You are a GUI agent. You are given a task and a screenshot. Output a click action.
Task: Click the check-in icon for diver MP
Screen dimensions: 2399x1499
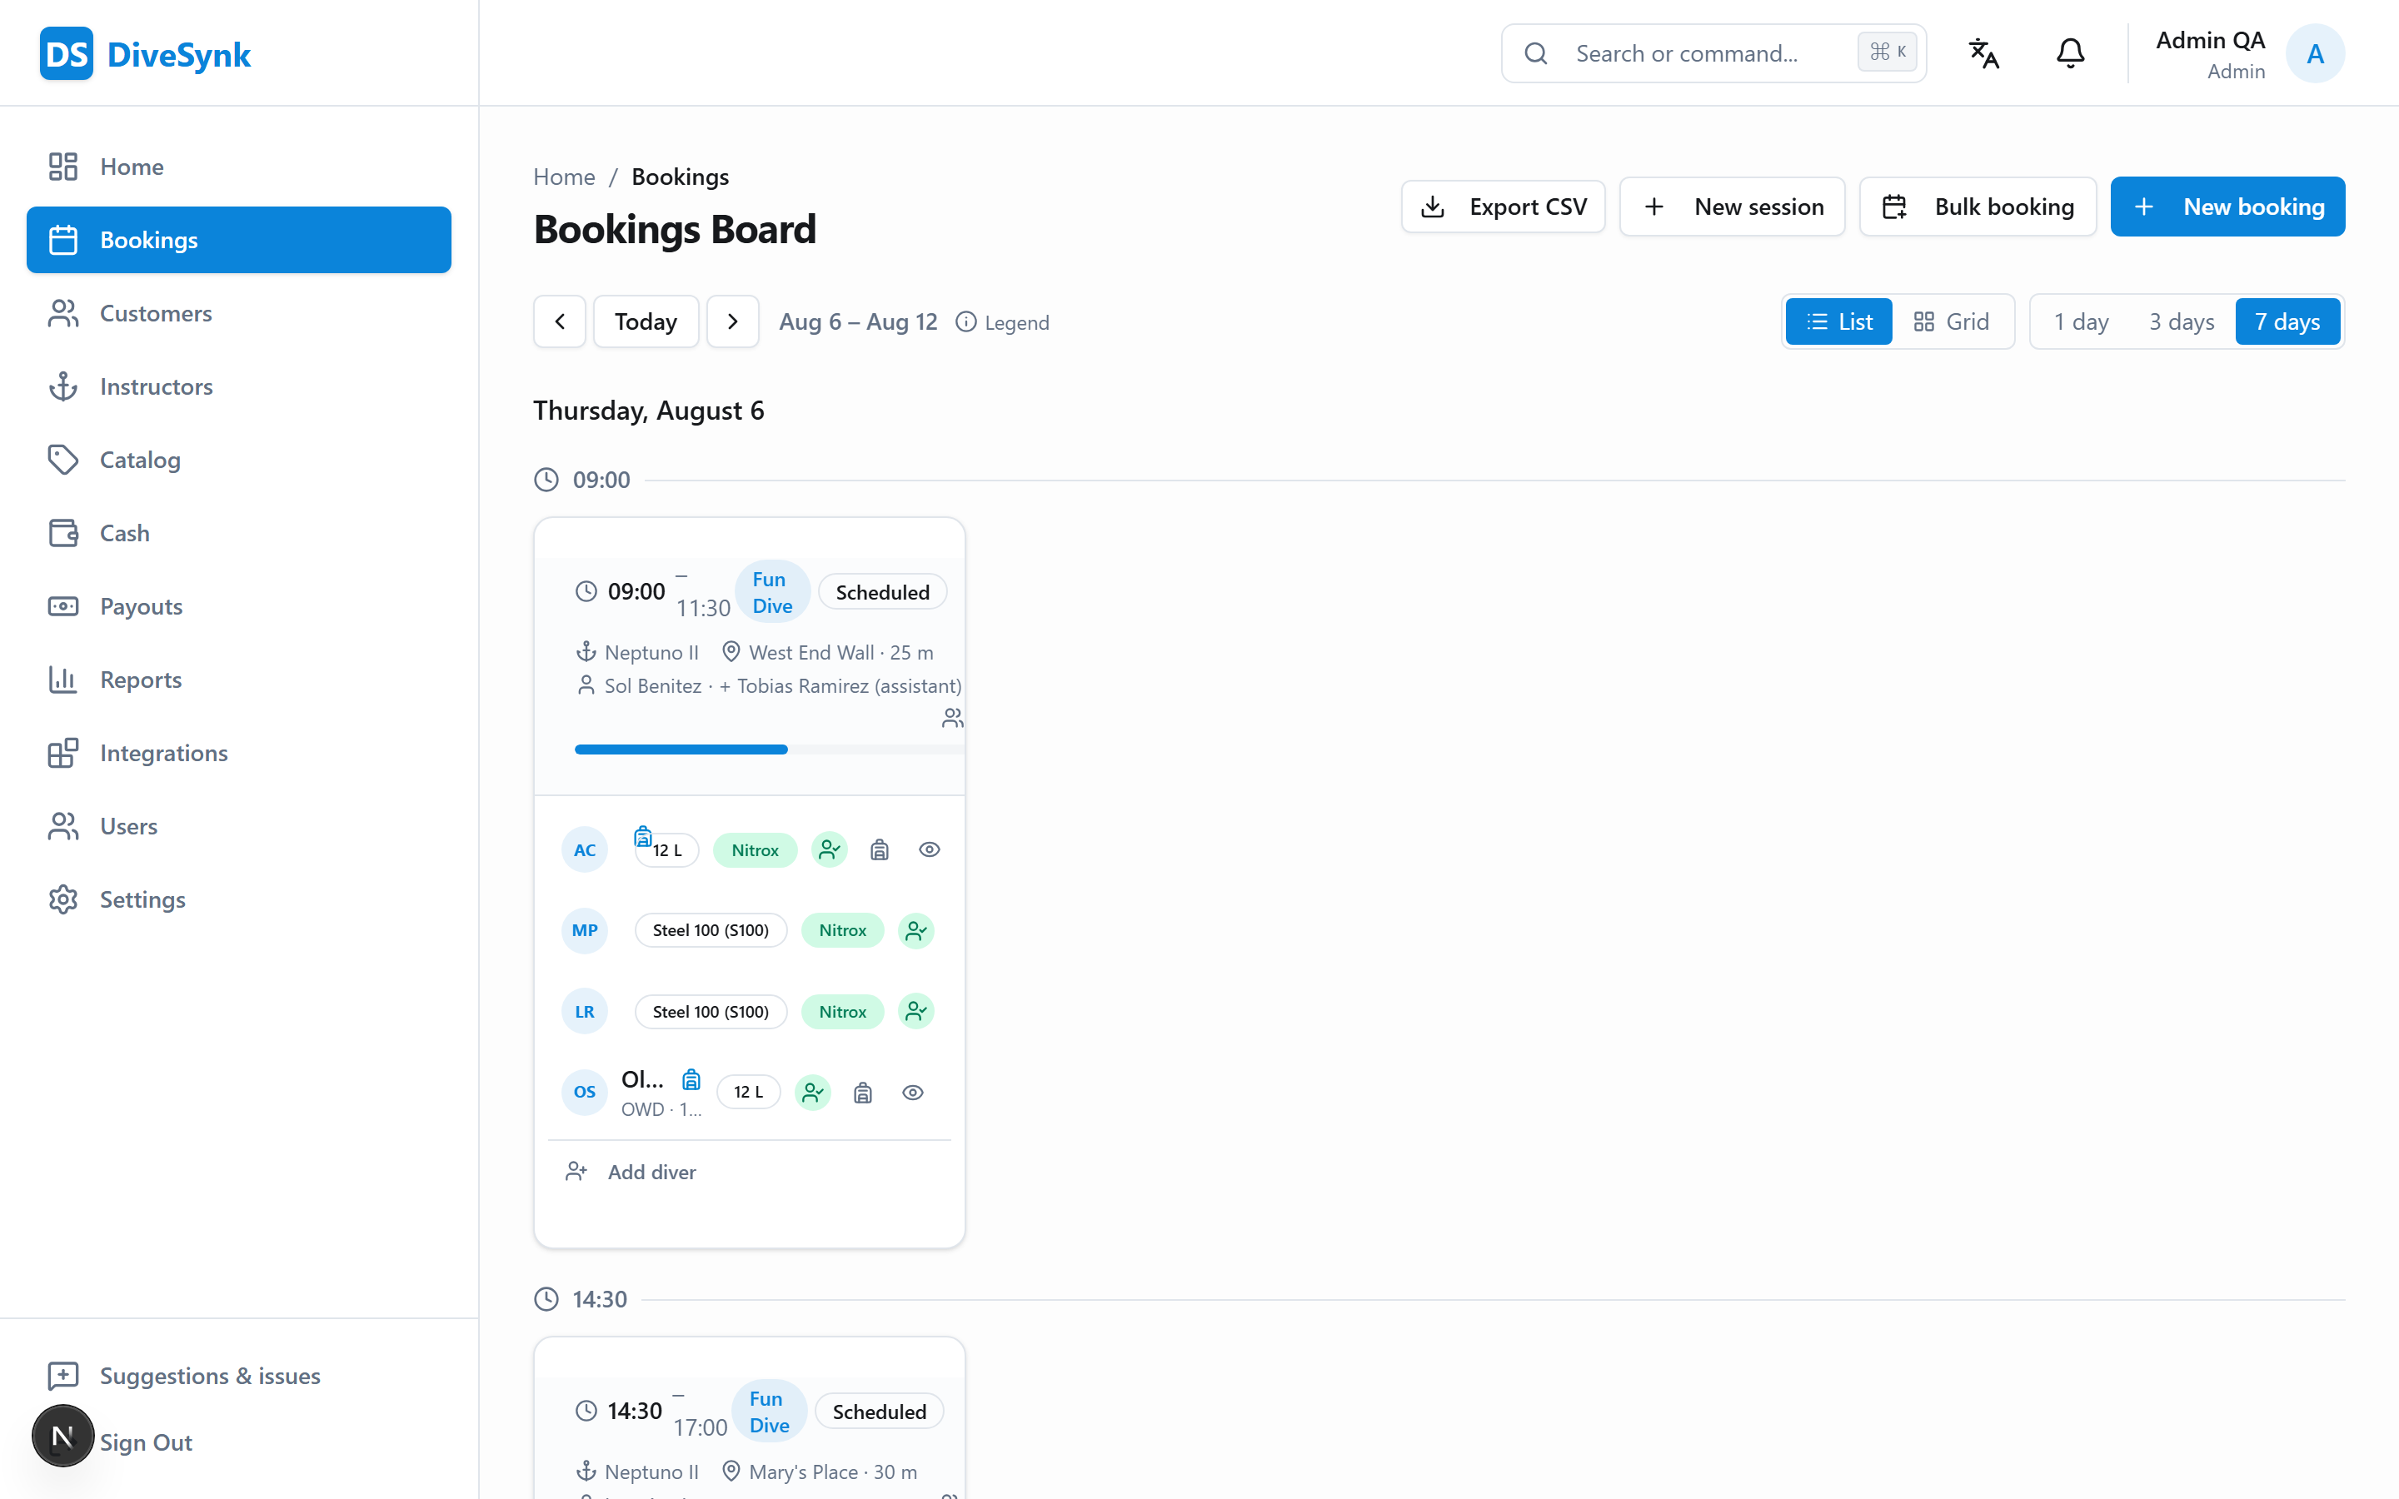coord(916,931)
